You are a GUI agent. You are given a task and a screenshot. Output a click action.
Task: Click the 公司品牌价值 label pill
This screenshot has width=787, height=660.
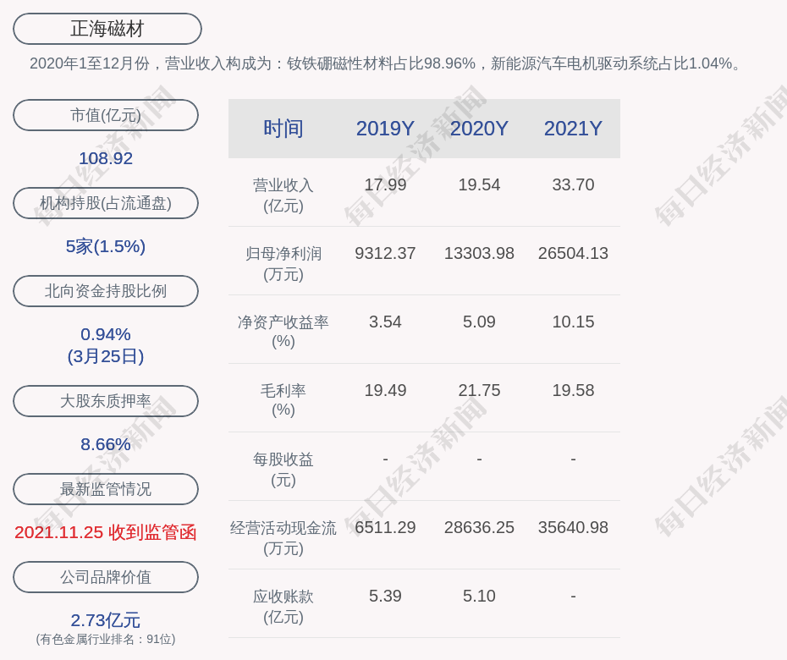pos(106,577)
